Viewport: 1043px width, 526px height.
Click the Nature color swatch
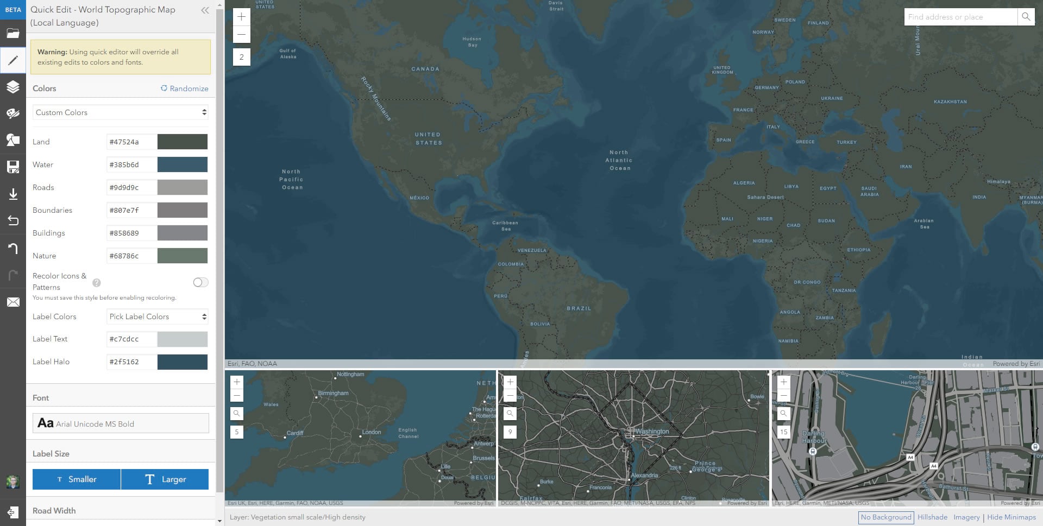pyautogui.click(x=183, y=256)
